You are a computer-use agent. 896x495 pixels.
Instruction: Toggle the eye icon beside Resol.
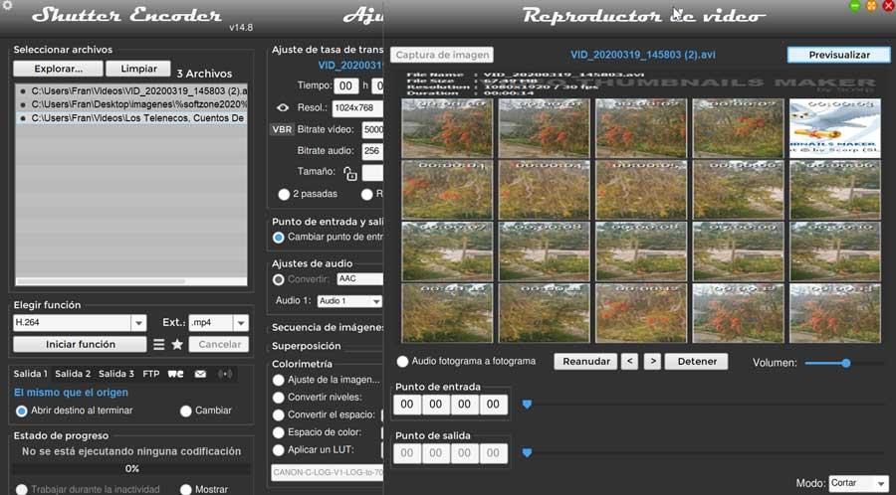tap(283, 107)
